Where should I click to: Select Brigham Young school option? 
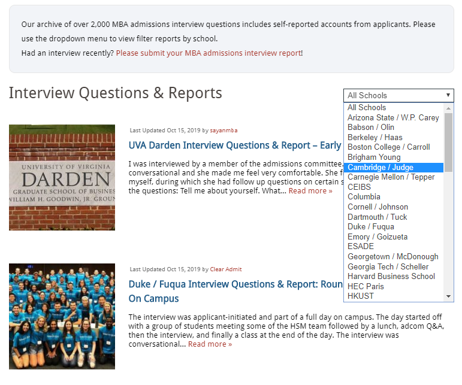[x=394, y=157]
